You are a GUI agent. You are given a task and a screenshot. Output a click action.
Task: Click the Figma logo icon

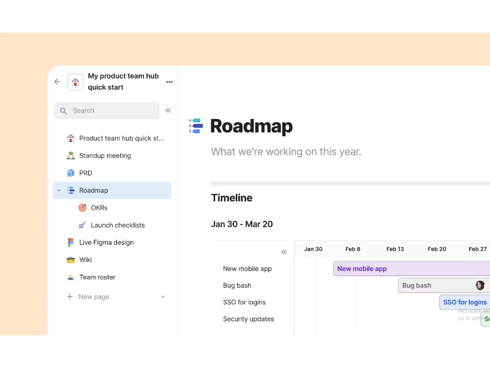pos(70,242)
